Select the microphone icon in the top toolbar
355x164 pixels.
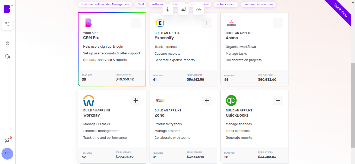tap(168, 9)
